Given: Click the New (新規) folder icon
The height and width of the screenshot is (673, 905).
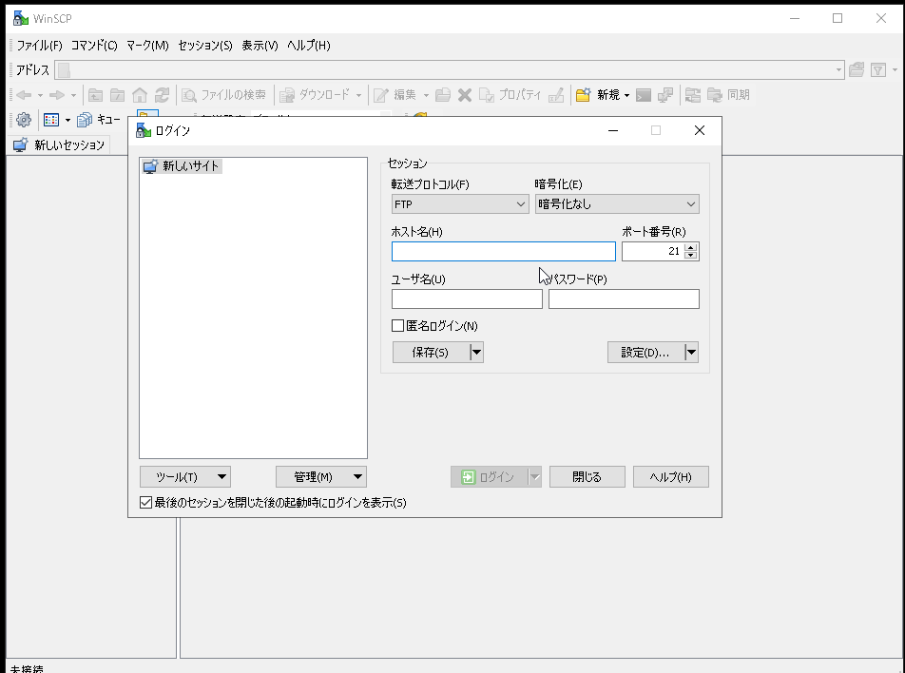Looking at the screenshot, I should 584,95.
